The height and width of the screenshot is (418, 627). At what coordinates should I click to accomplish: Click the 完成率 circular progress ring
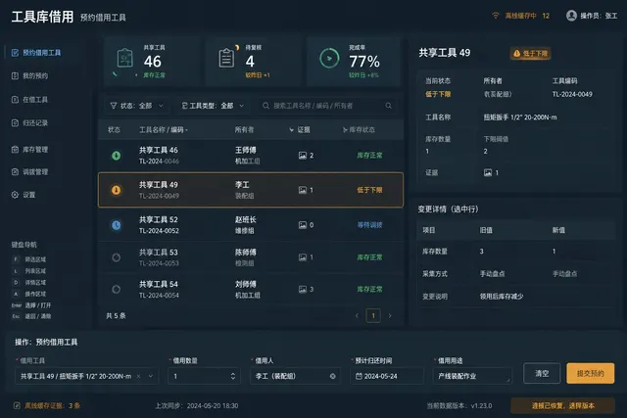329,59
